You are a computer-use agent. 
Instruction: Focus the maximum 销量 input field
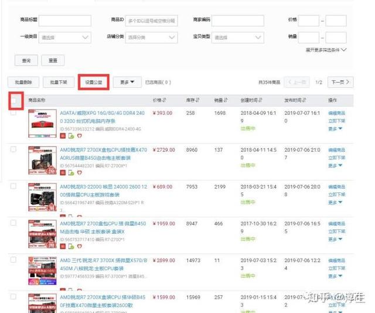(336, 38)
